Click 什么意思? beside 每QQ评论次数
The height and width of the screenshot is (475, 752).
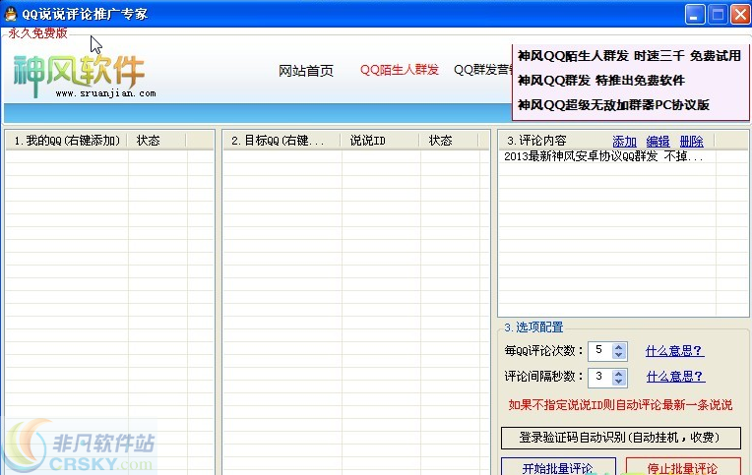point(674,351)
